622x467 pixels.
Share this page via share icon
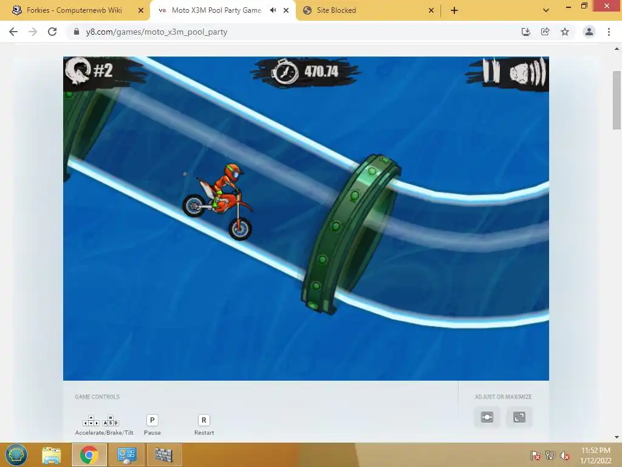(545, 32)
